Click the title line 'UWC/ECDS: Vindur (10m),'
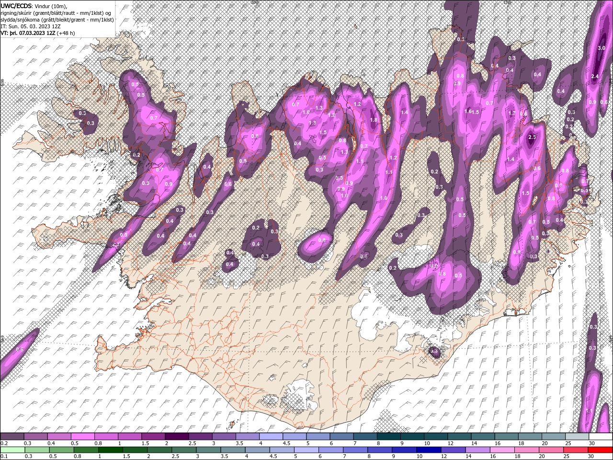The height and width of the screenshot is (460, 613). (x=34, y=6)
